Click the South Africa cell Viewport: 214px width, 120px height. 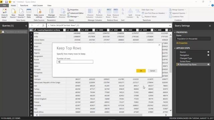pos(50,112)
